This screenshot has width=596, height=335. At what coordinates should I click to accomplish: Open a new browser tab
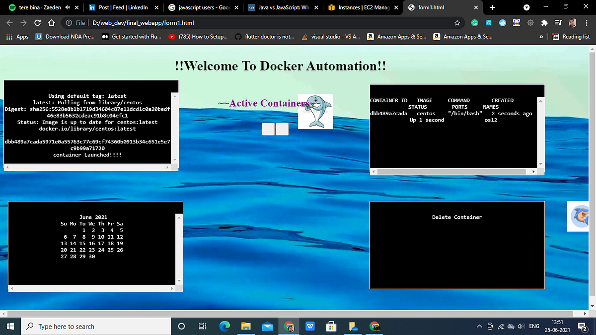coord(492,8)
